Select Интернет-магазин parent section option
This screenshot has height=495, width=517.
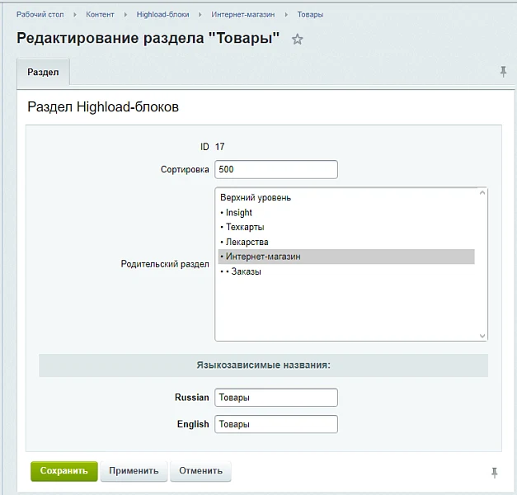pos(346,257)
